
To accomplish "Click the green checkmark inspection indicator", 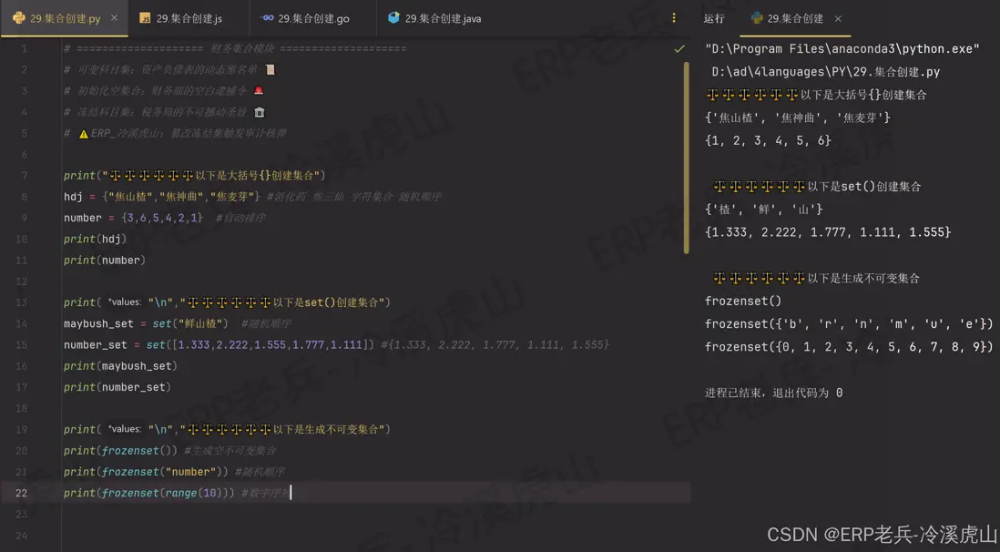I will point(679,48).
